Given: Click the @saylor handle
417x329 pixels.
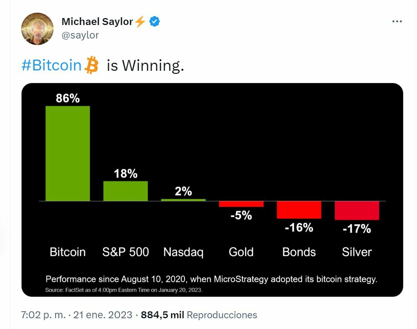Looking at the screenshot, I should tap(80, 35).
